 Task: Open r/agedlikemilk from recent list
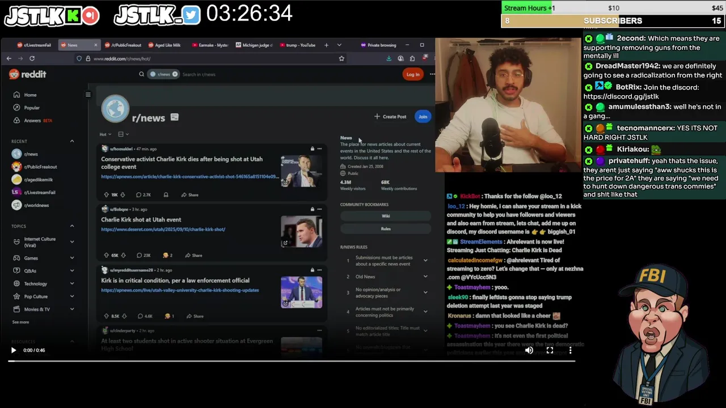click(38, 180)
